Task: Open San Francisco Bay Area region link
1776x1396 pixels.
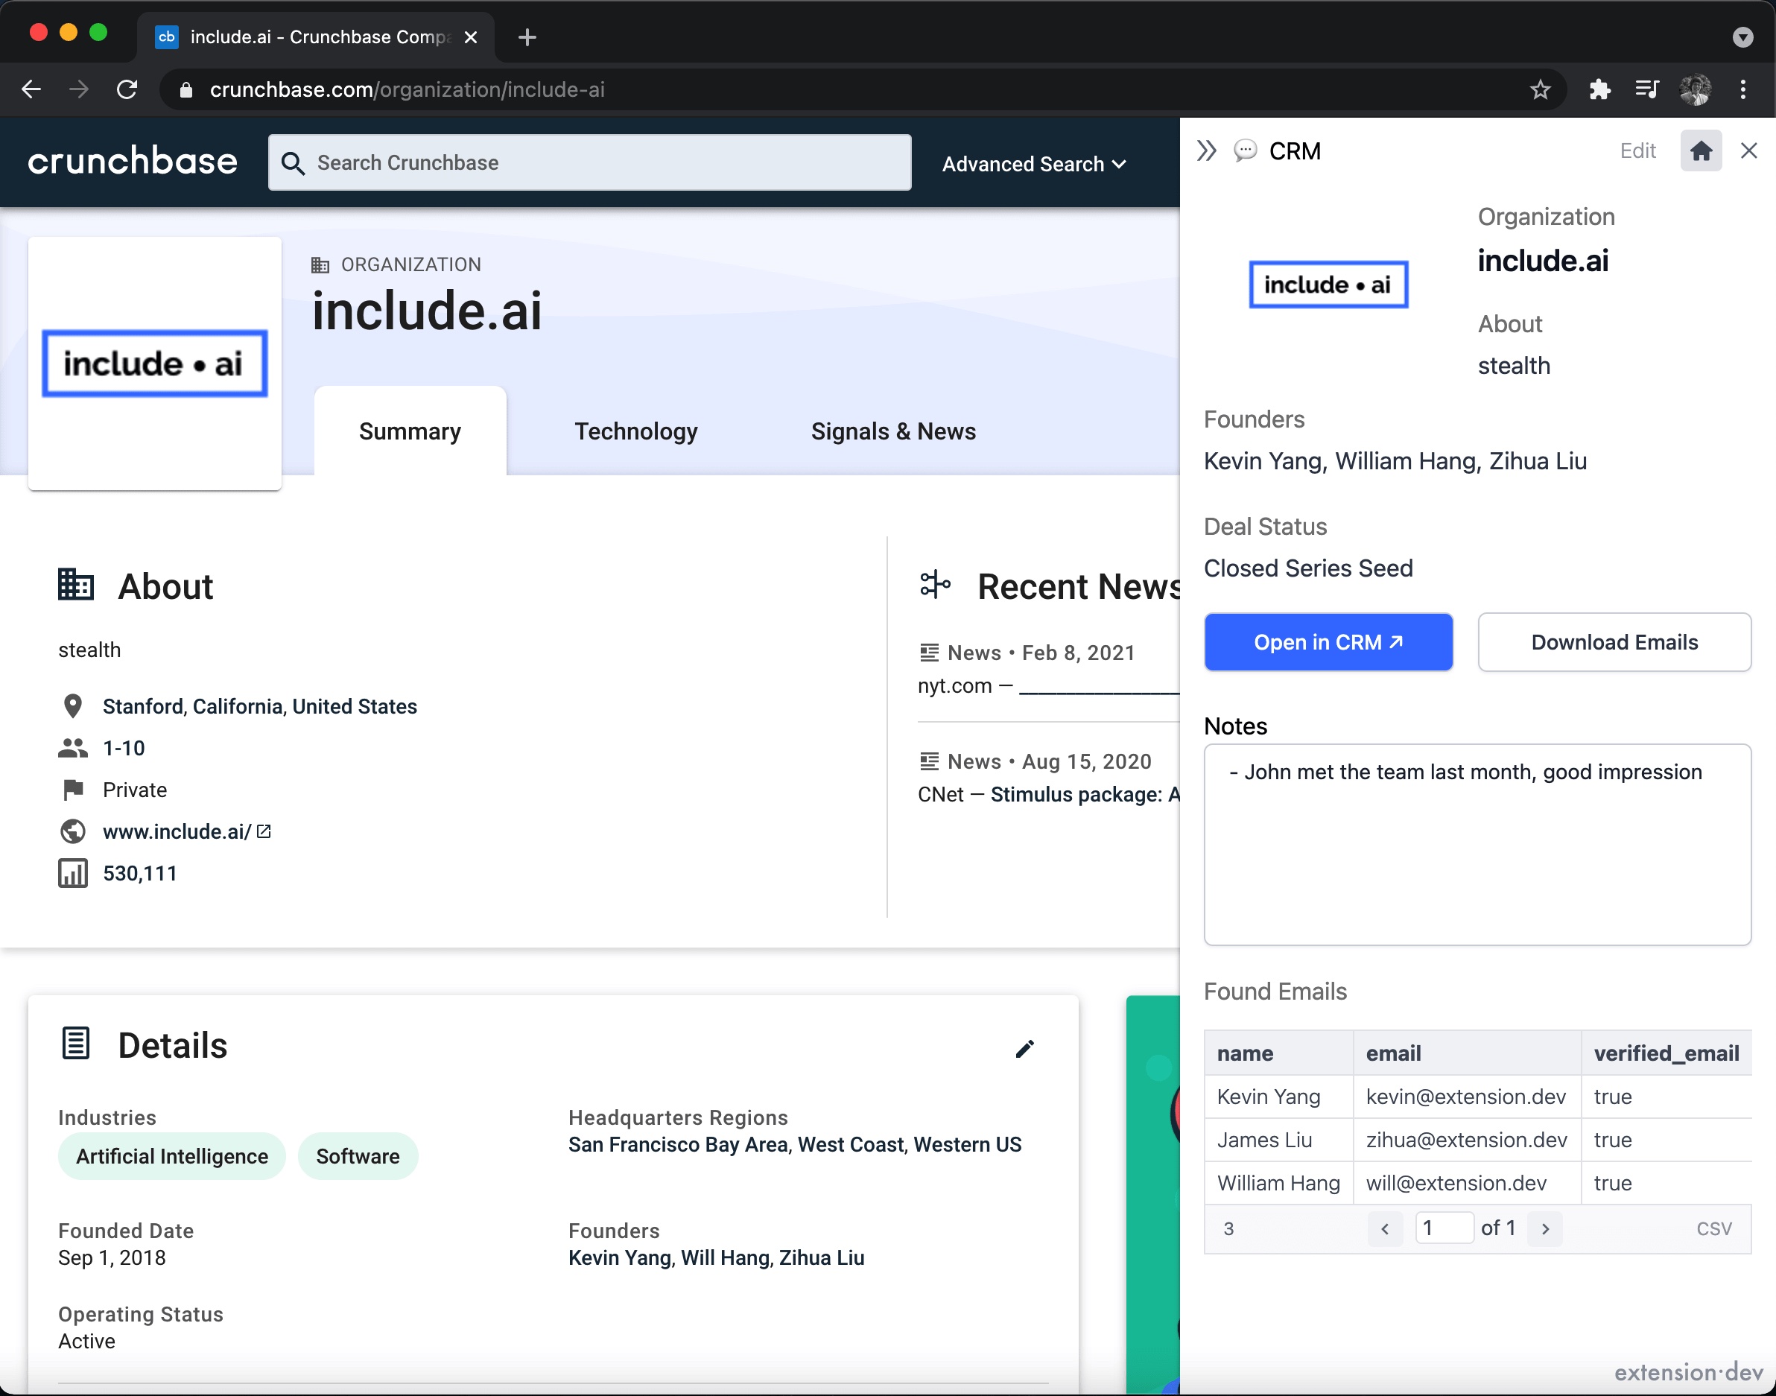Action: coord(677,1144)
